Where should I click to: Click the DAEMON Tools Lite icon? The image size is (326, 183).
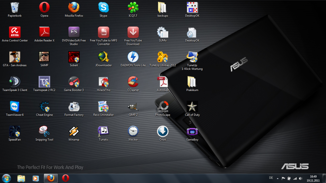133,57
